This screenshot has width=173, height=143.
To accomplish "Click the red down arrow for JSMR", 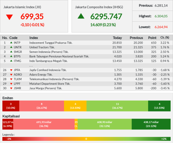I will (x=11, y=88).
